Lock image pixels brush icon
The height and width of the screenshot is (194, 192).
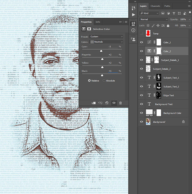(x=153, y=26)
